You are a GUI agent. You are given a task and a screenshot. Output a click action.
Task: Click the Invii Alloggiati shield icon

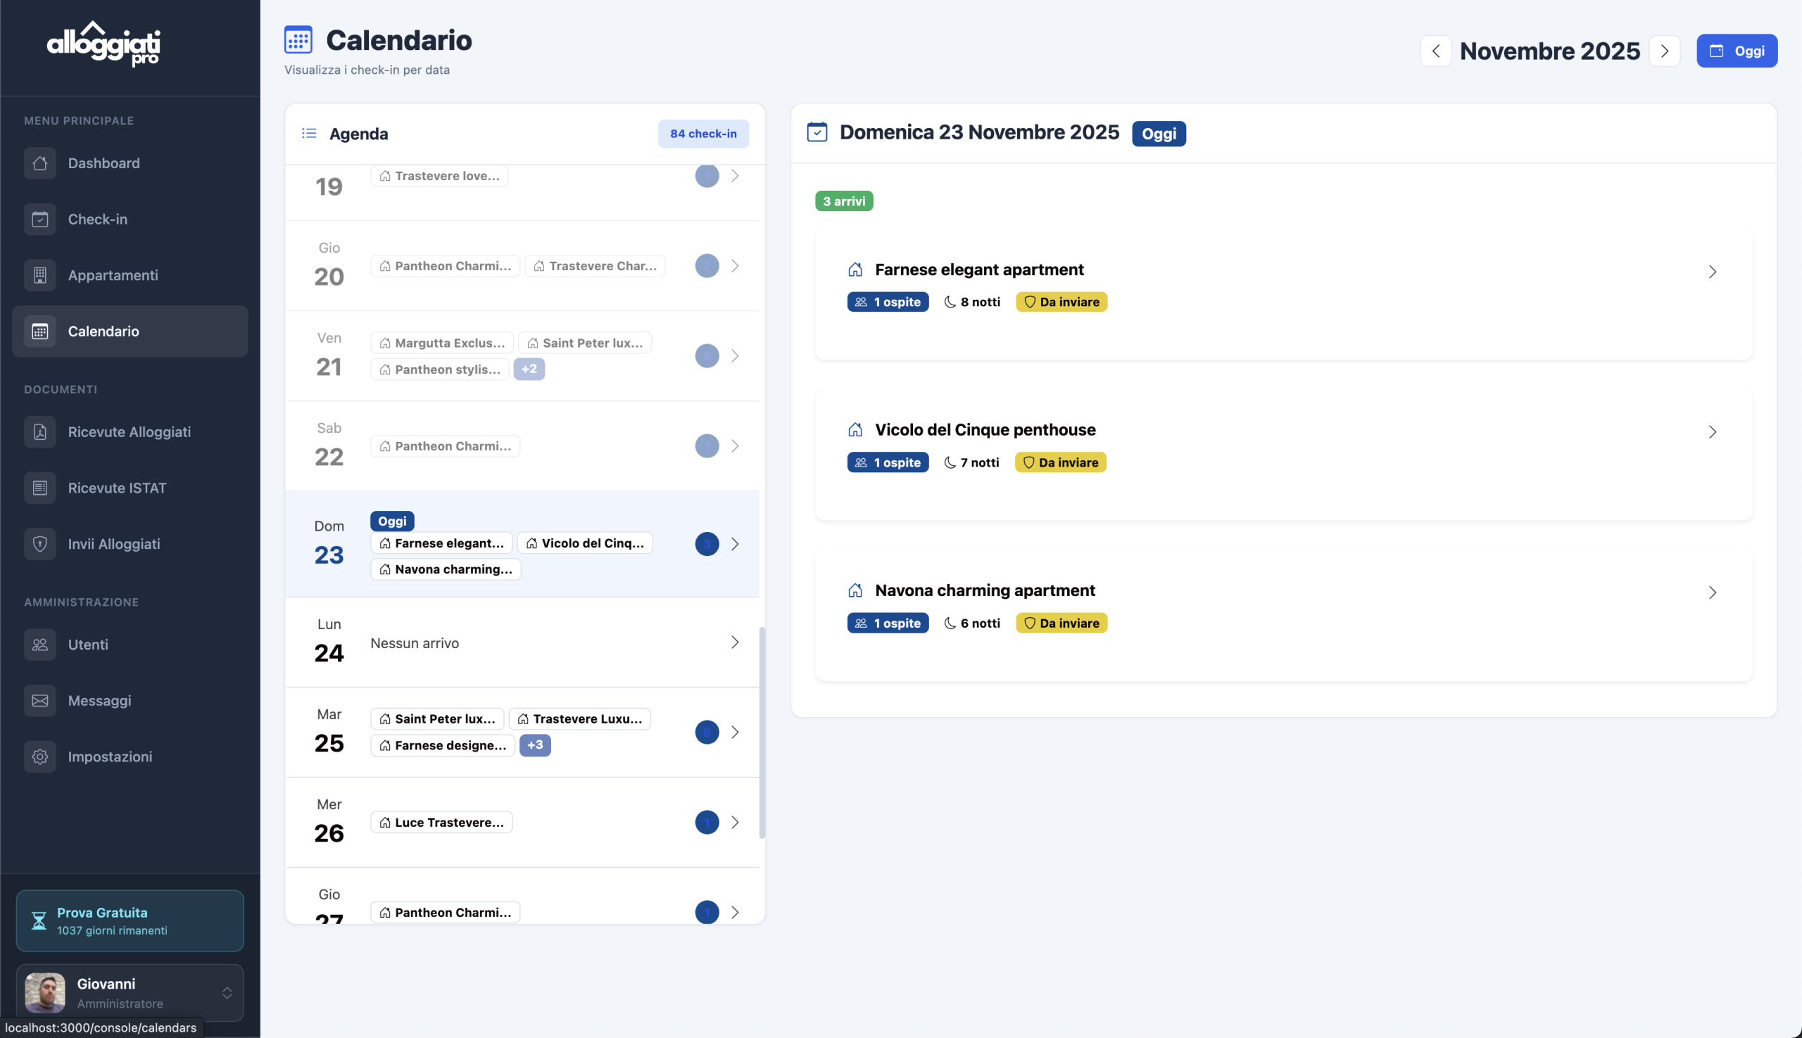(x=40, y=544)
